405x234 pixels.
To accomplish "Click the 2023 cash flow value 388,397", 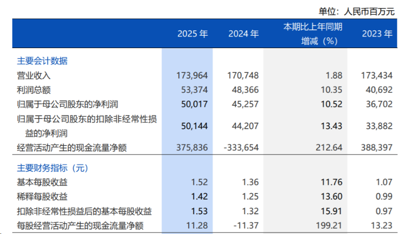I will [x=377, y=148].
